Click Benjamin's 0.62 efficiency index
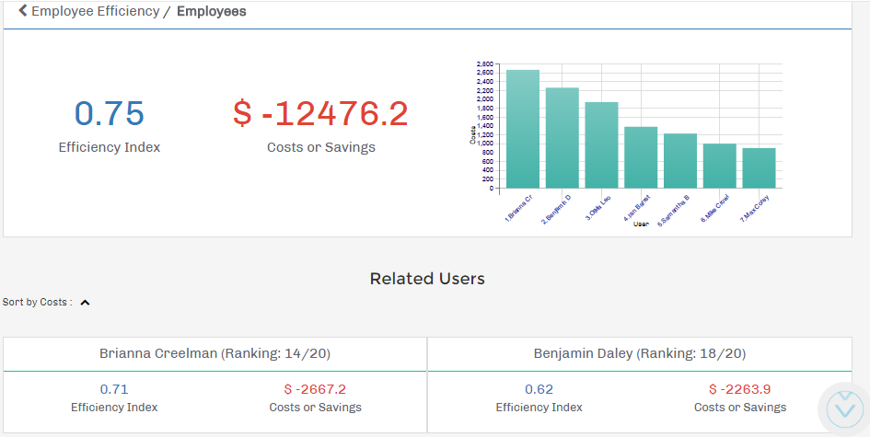The width and height of the screenshot is (870, 437). (x=539, y=389)
